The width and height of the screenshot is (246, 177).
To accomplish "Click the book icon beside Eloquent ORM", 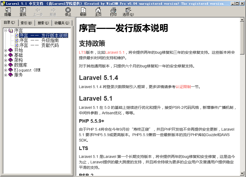I will pyautogui.click(x=11, y=70).
